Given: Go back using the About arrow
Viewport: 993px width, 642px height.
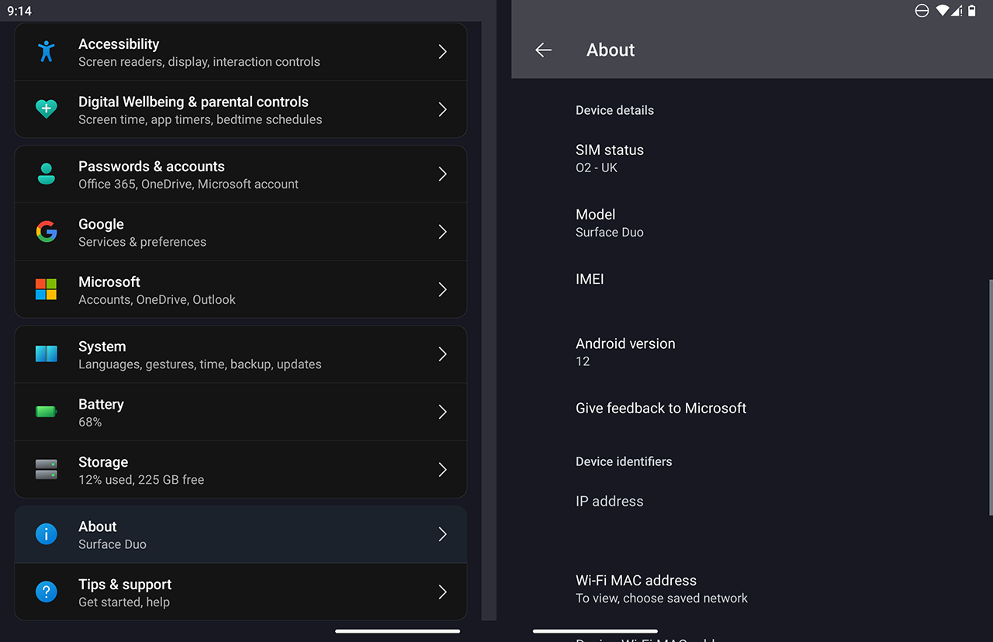Looking at the screenshot, I should 544,50.
